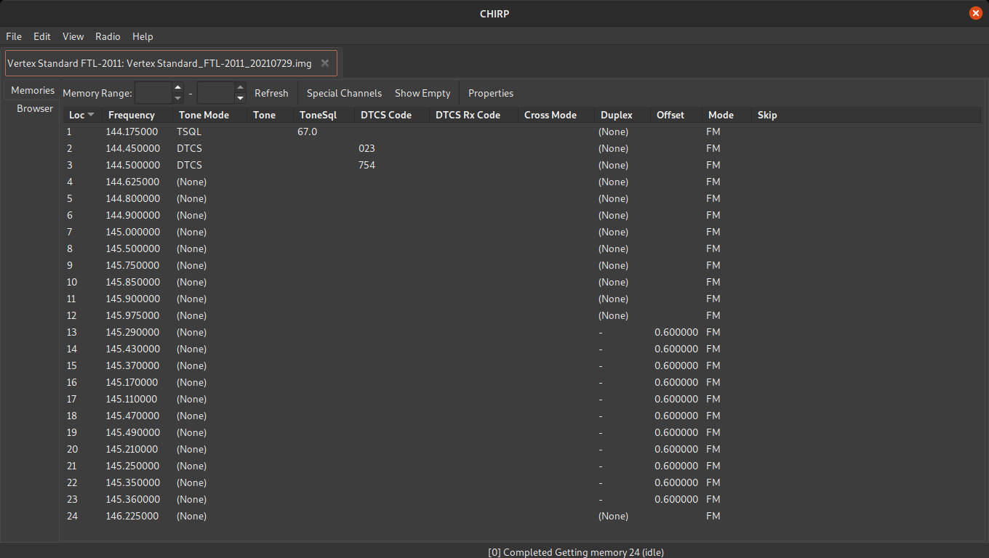The width and height of the screenshot is (989, 558).
Task: Increase the first Memory Range value
Action: pyautogui.click(x=178, y=88)
